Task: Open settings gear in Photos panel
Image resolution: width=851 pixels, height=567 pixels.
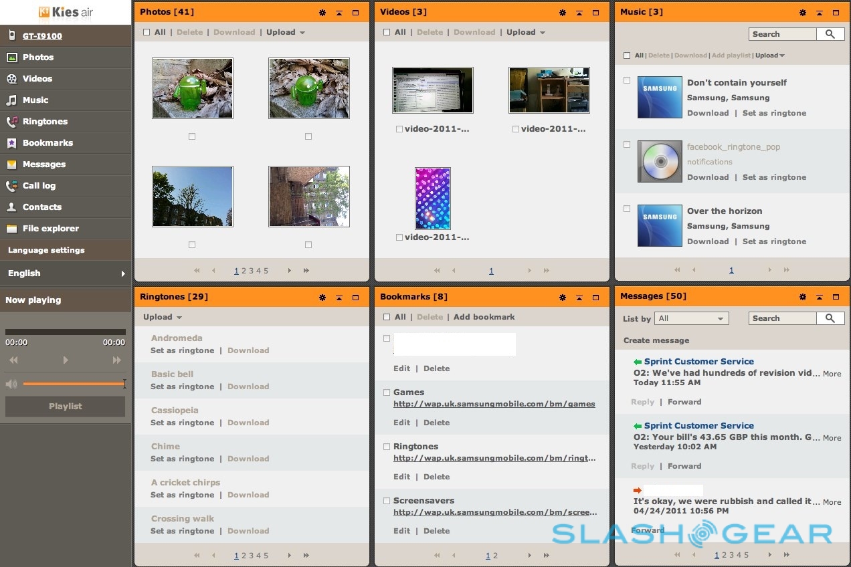Action: click(322, 13)
